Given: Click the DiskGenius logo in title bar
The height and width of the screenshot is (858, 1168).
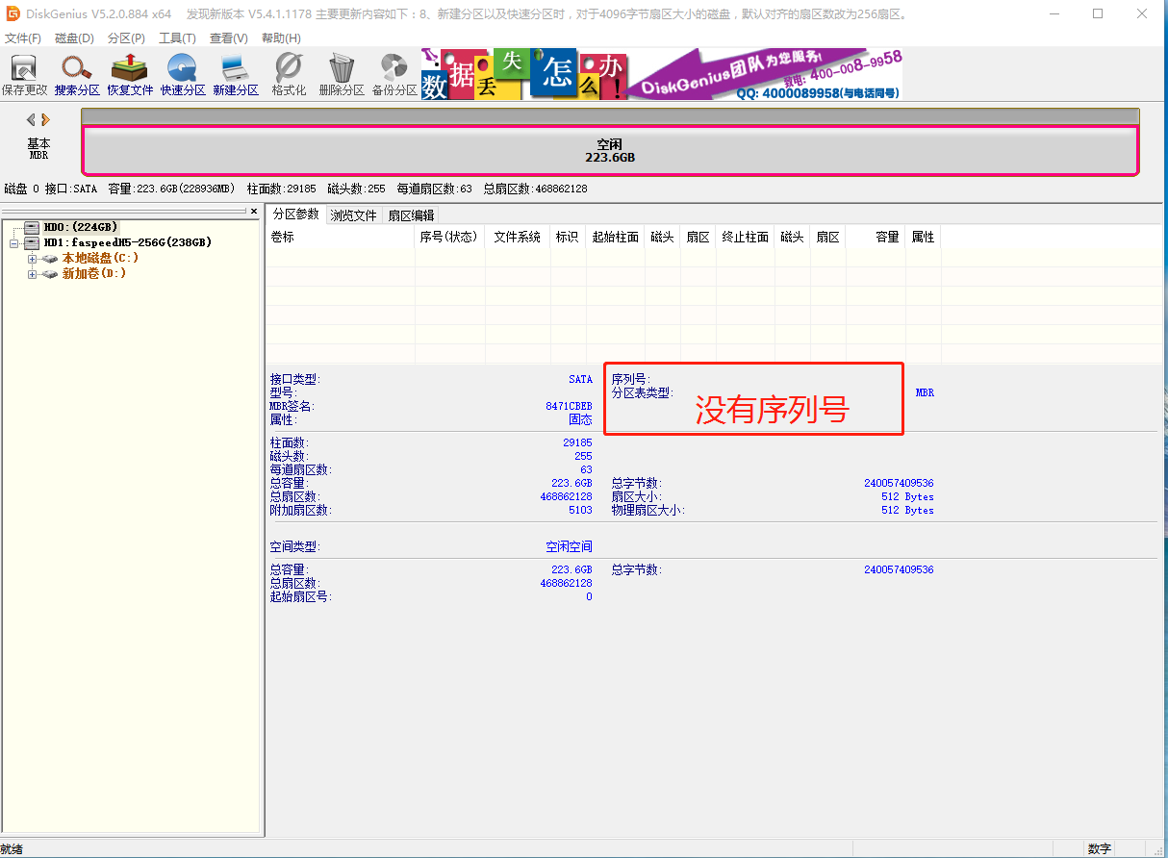Looking at the screenshot, I should click(x=13, y=13).
